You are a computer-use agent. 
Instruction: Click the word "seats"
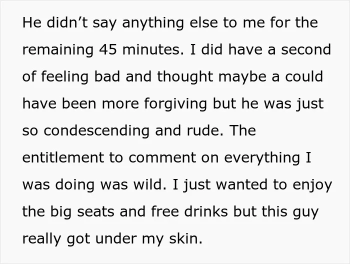(x=96, y=212)
